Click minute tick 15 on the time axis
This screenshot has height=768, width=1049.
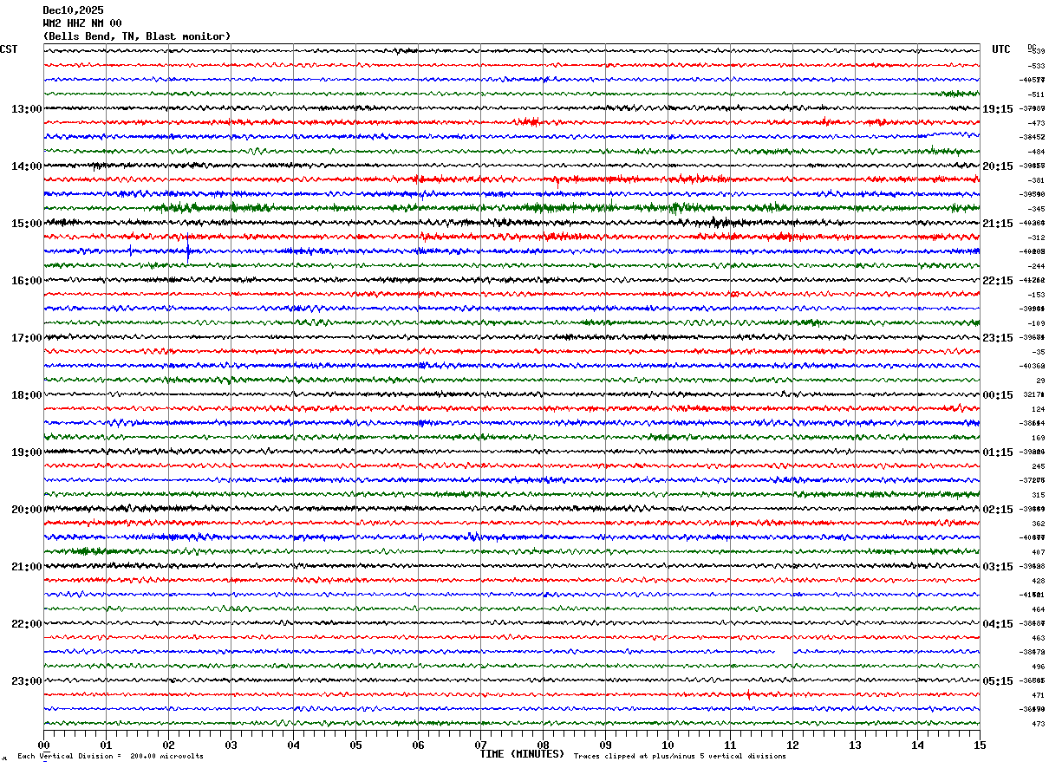980,745
